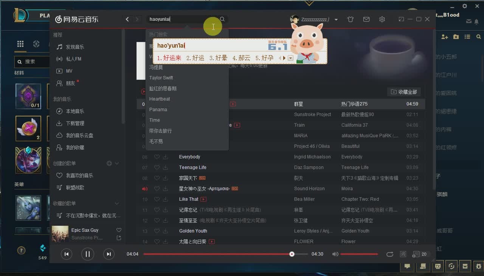Screen dimensions: 484x276
Task: Expand the IME candidate list dropdown
Action: 290,58
